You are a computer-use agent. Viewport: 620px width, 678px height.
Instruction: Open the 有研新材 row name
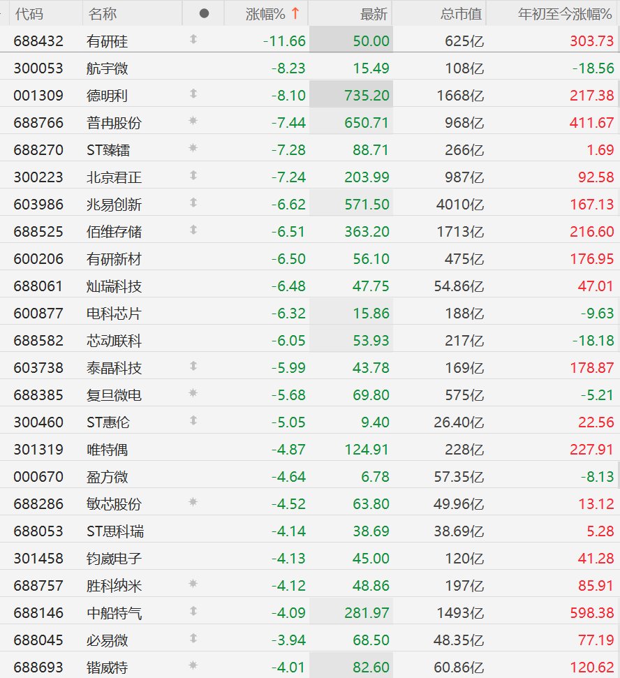click(114, 259)
